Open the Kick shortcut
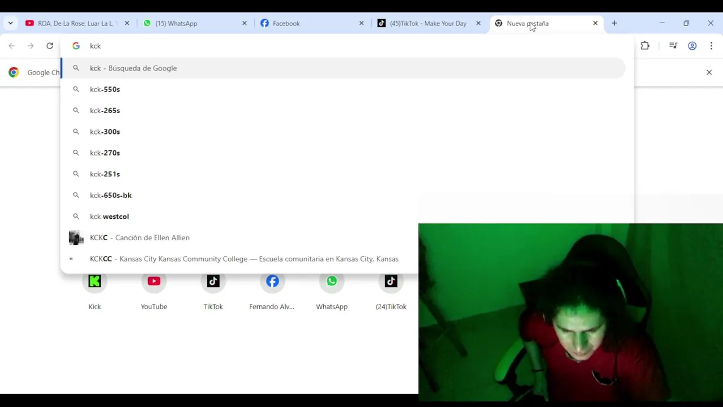 pyautogui.click(x=94, y=291)
